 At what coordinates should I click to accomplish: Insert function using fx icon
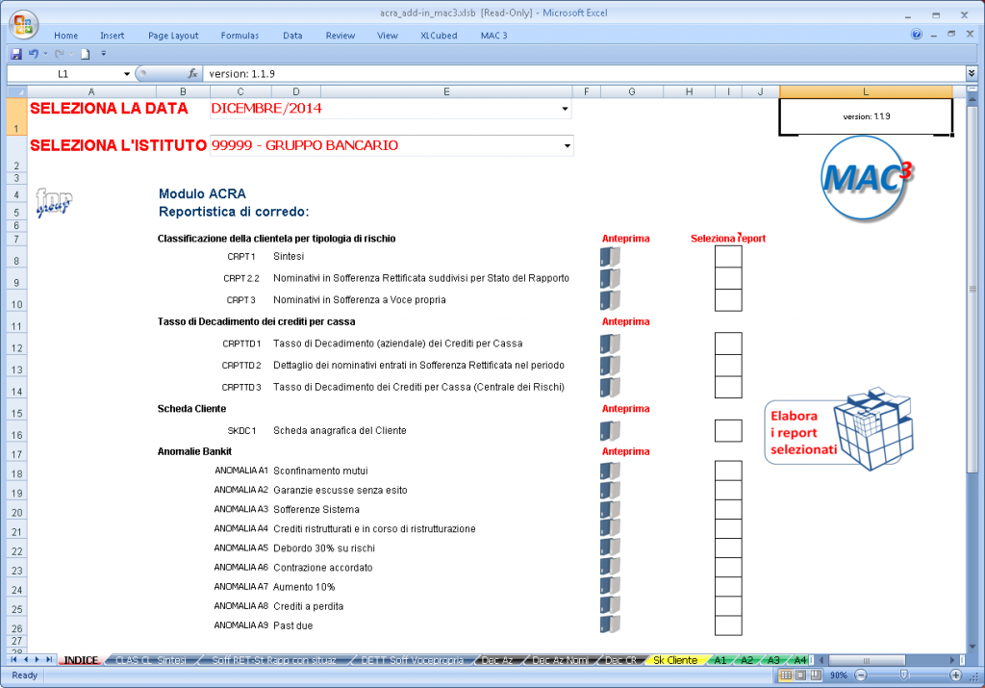tap(192, 73)
